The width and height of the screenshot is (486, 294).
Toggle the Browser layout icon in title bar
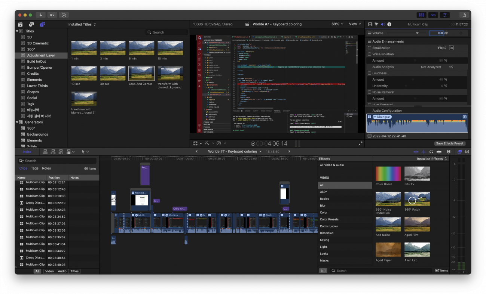point(422,15)
